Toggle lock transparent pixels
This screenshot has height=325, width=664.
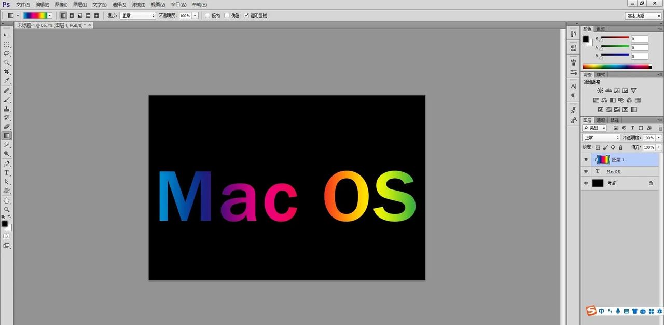598,147
